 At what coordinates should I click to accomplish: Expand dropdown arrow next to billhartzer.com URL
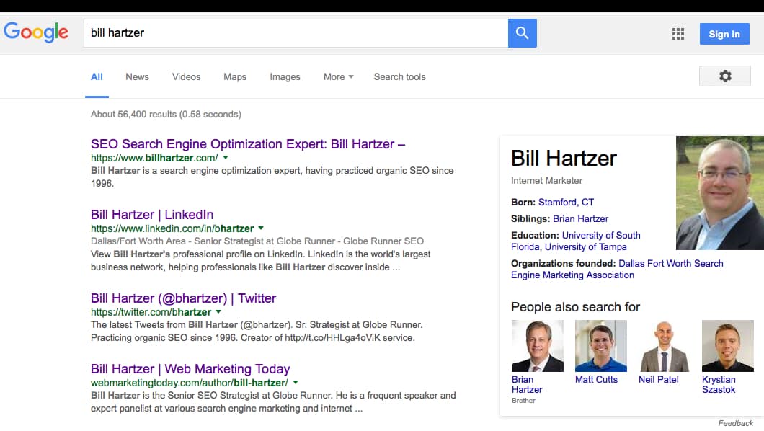click(225, 158)
